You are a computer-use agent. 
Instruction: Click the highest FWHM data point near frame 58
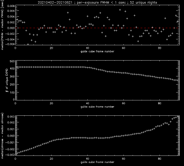(120, 10)
